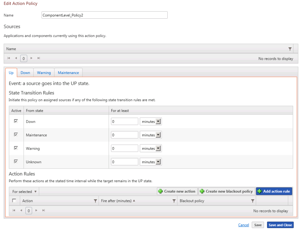Click the Action Rules pager page number box

pyautogui.click(x=29, y=211)
